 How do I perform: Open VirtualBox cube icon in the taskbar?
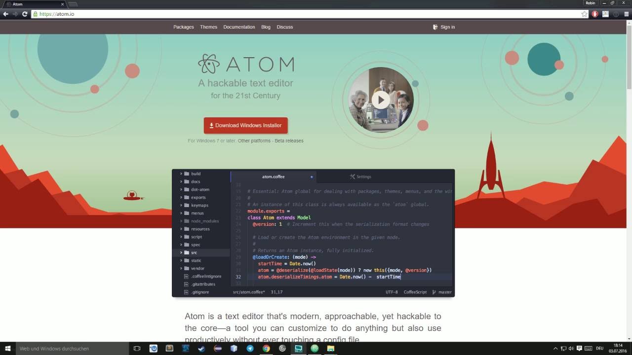[234, 349]
